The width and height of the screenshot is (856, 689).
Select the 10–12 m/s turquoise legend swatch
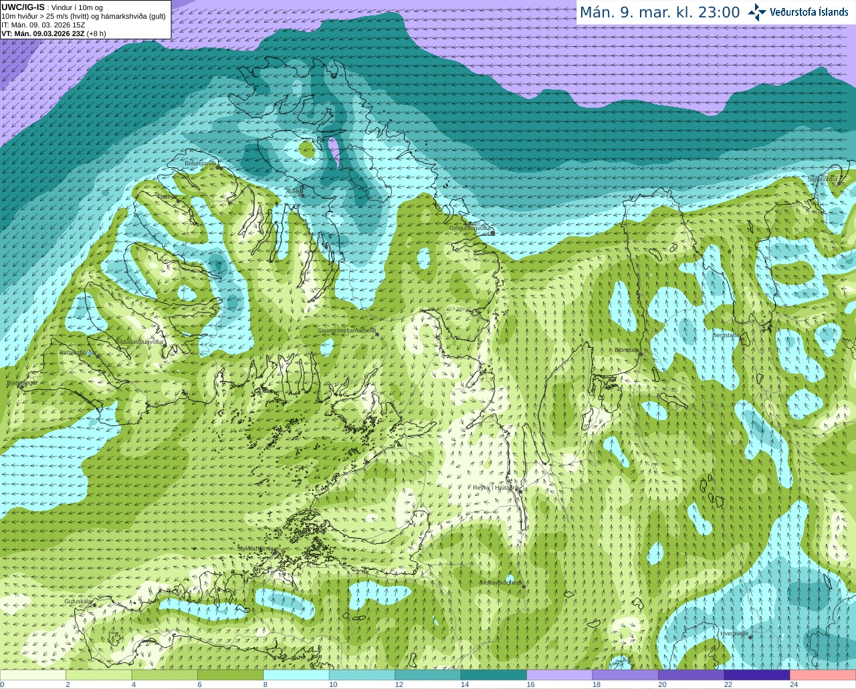click(x=362, y=675)
